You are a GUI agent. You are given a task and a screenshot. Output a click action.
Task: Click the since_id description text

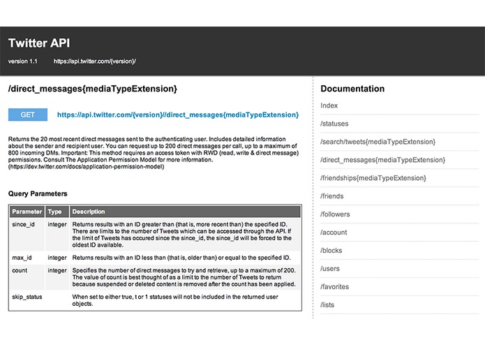(182, 235)
